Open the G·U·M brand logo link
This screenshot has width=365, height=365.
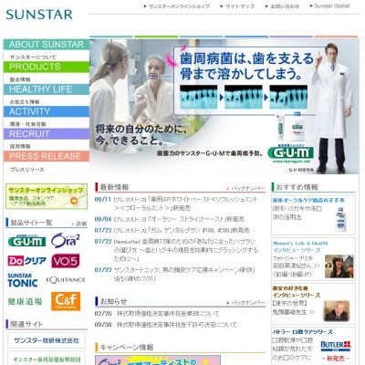[x=27, y=241]
